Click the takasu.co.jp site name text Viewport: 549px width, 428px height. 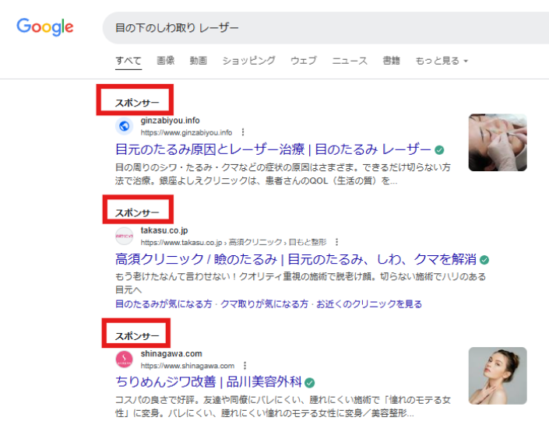pyautogui.click(x=164, y=230)
